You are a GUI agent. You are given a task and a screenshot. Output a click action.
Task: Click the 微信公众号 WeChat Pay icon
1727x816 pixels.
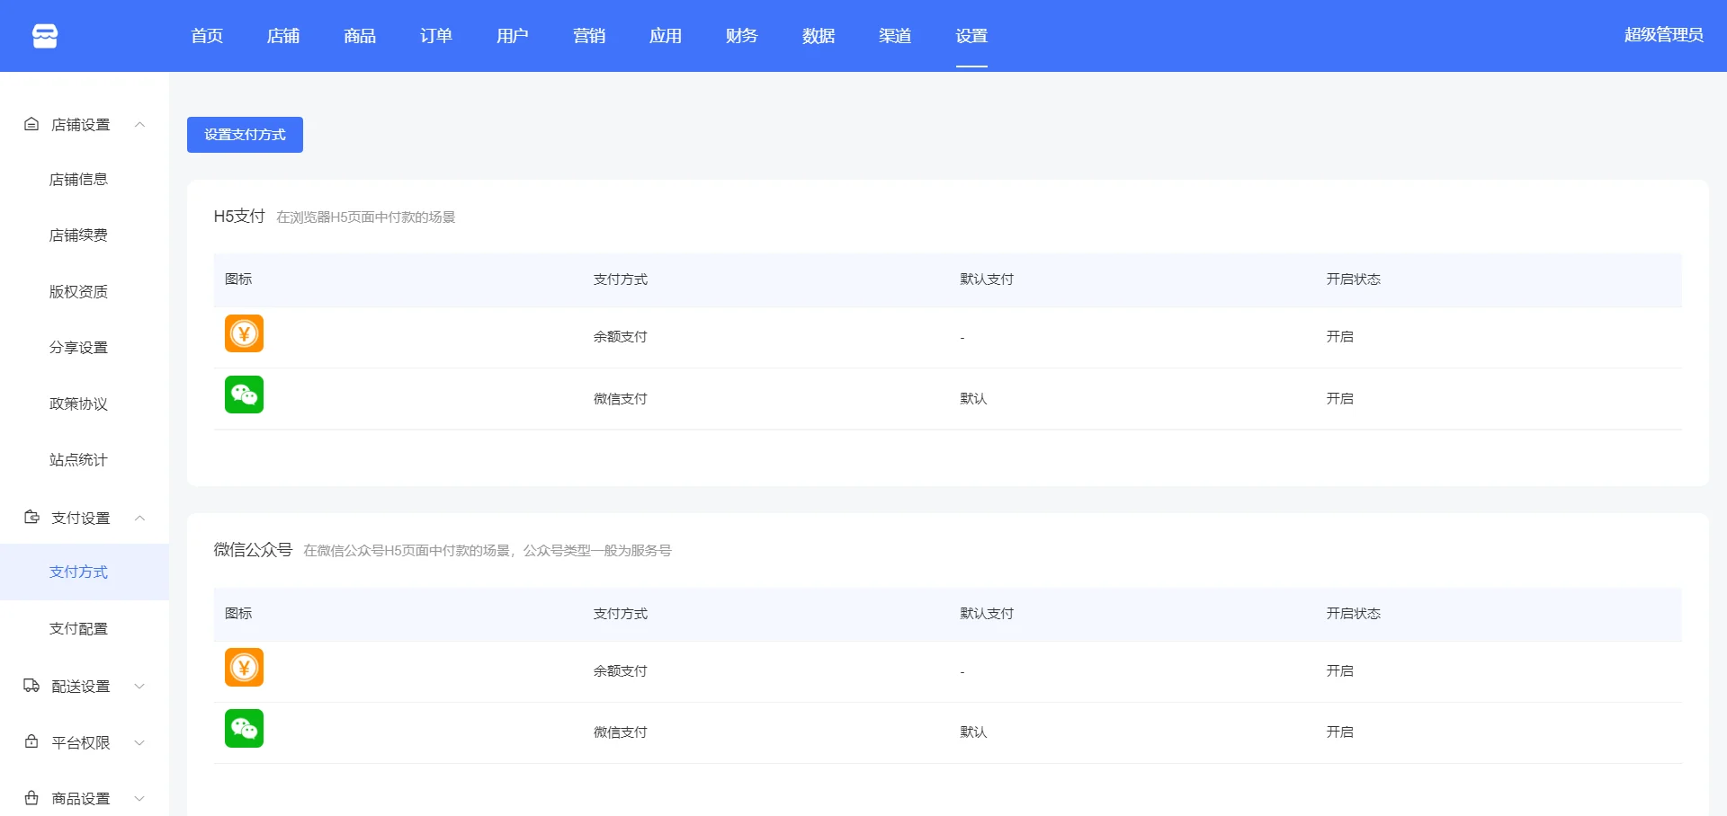pyautogui.click(x=244, y=729)
